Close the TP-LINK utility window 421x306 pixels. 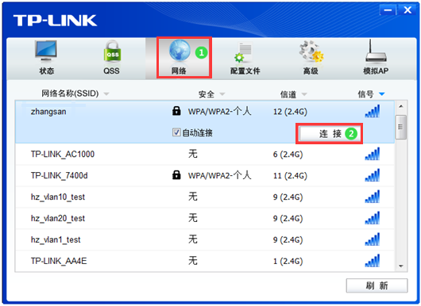click(407, 10)
